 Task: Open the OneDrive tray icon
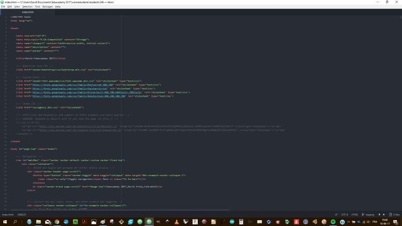click(359, 222)
